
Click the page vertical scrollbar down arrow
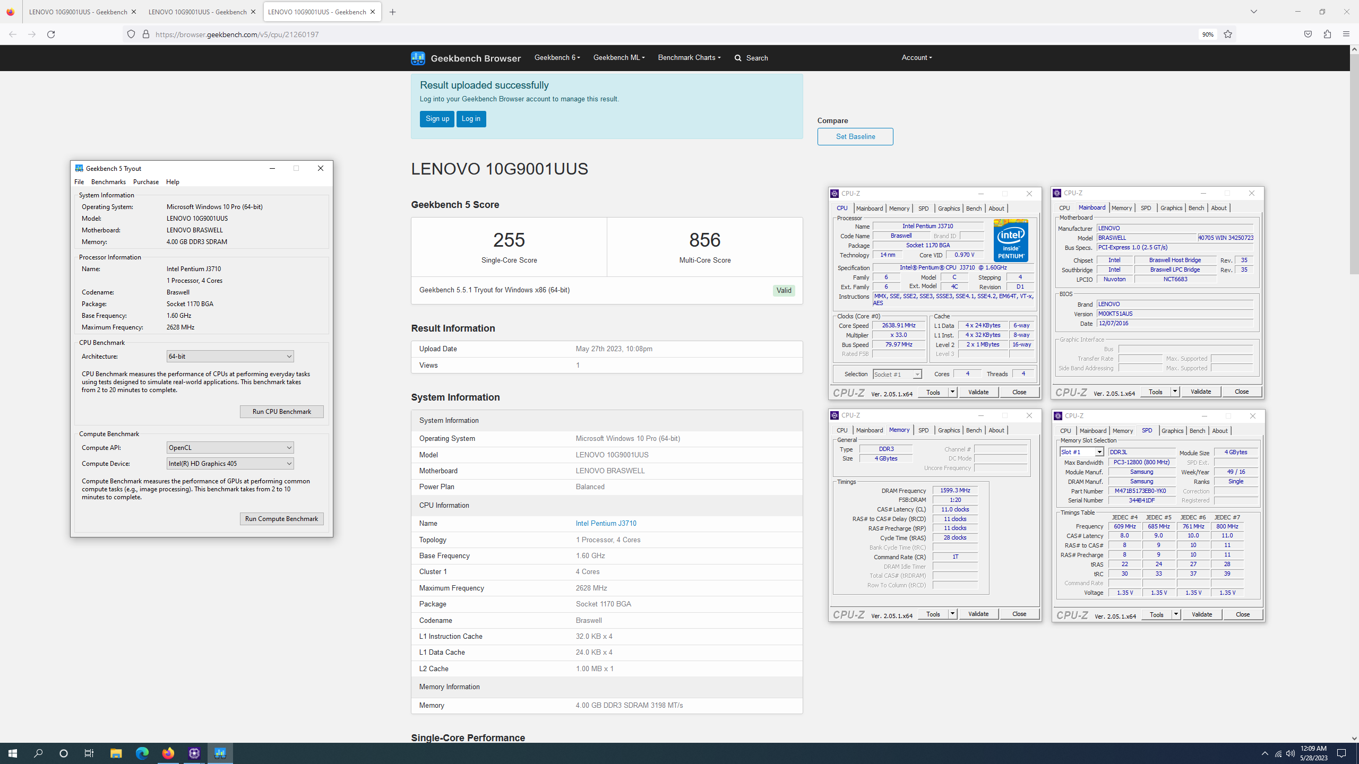pyautogui.click(x=1354, y=738)
